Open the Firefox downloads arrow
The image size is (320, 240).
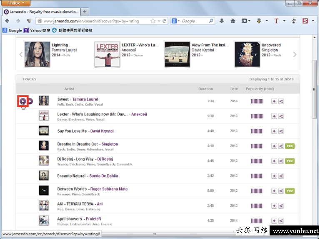point(222,21)
